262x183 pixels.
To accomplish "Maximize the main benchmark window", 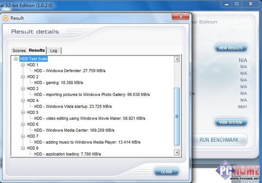I will [x=237, y=4].
